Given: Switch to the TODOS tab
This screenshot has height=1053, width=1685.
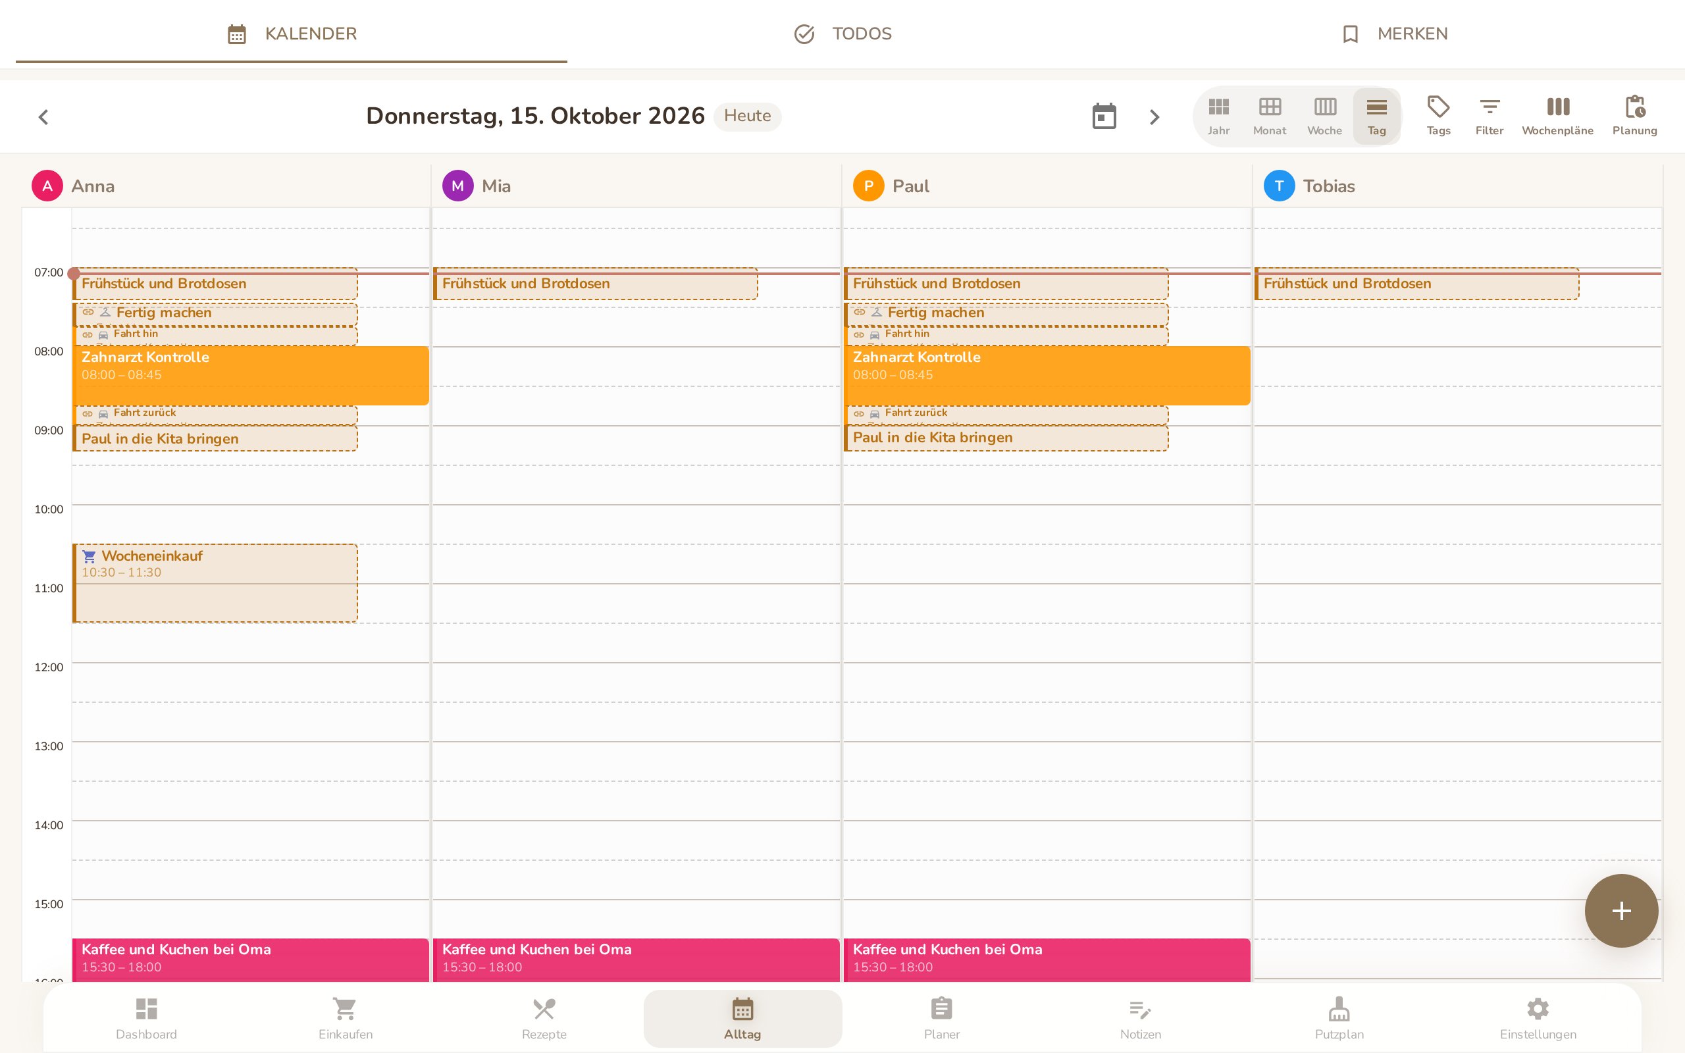Looking at the screenshot, I should coord(842,34).
